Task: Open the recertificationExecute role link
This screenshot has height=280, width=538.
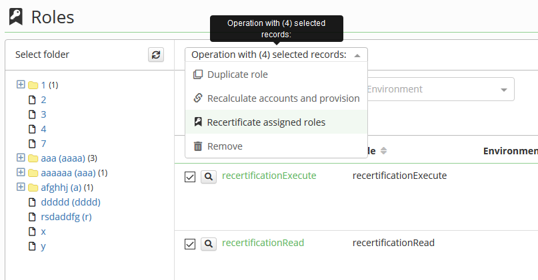Action: pyautogui.click(x=269, y=176)
